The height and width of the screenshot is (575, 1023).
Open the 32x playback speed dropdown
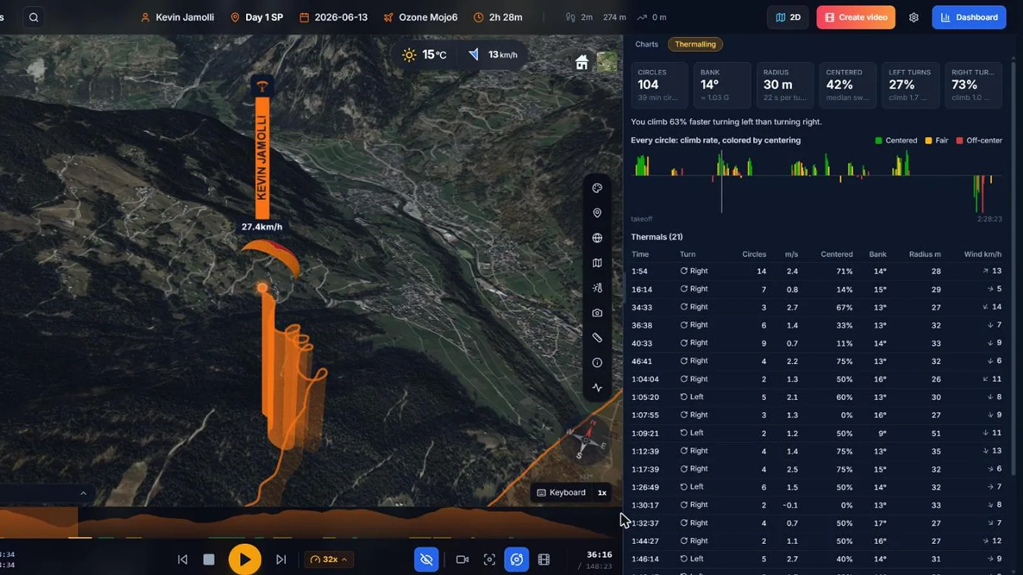pos(329,560)
